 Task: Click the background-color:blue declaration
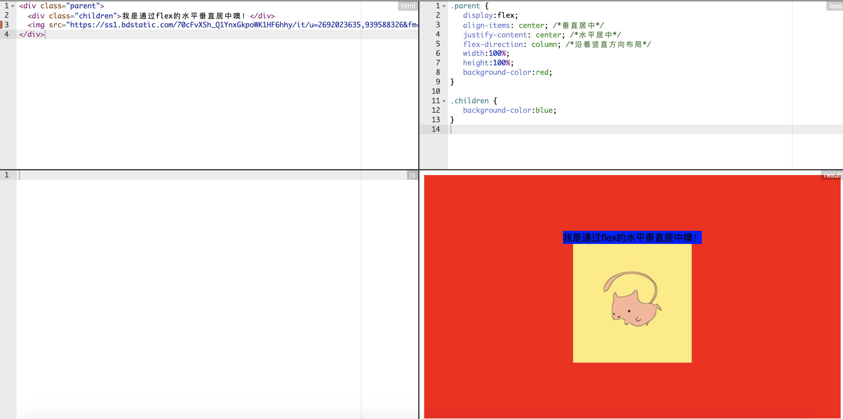click(x=509, y=110)
